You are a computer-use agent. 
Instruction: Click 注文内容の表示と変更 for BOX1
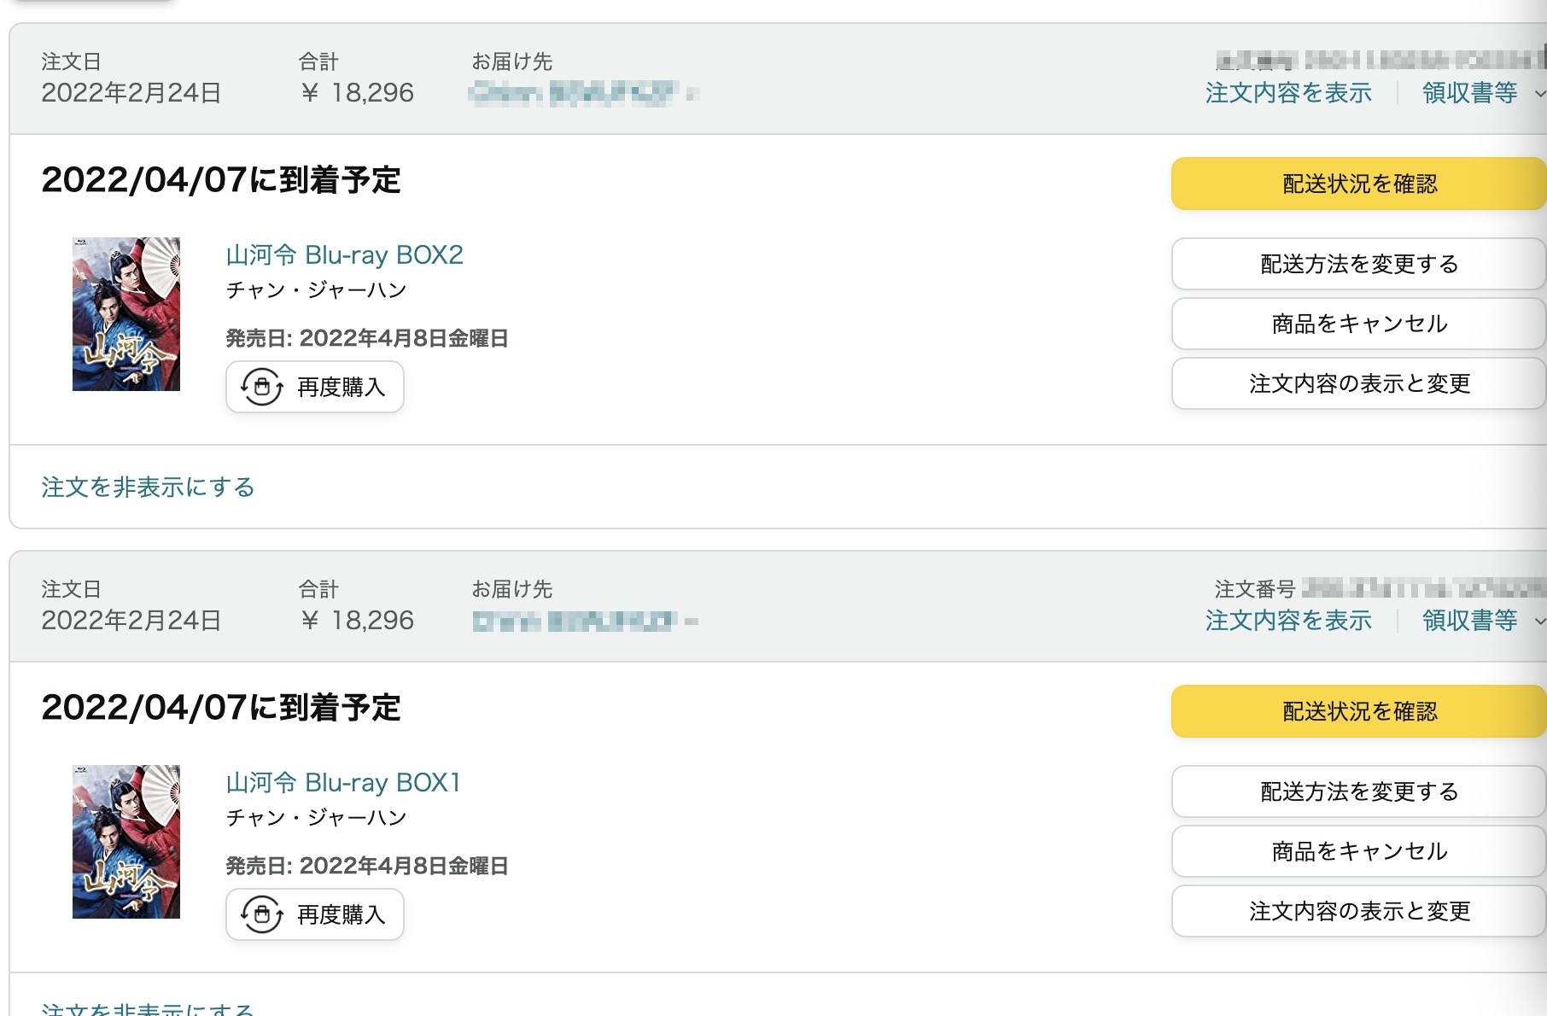(x=1359, y=911)
